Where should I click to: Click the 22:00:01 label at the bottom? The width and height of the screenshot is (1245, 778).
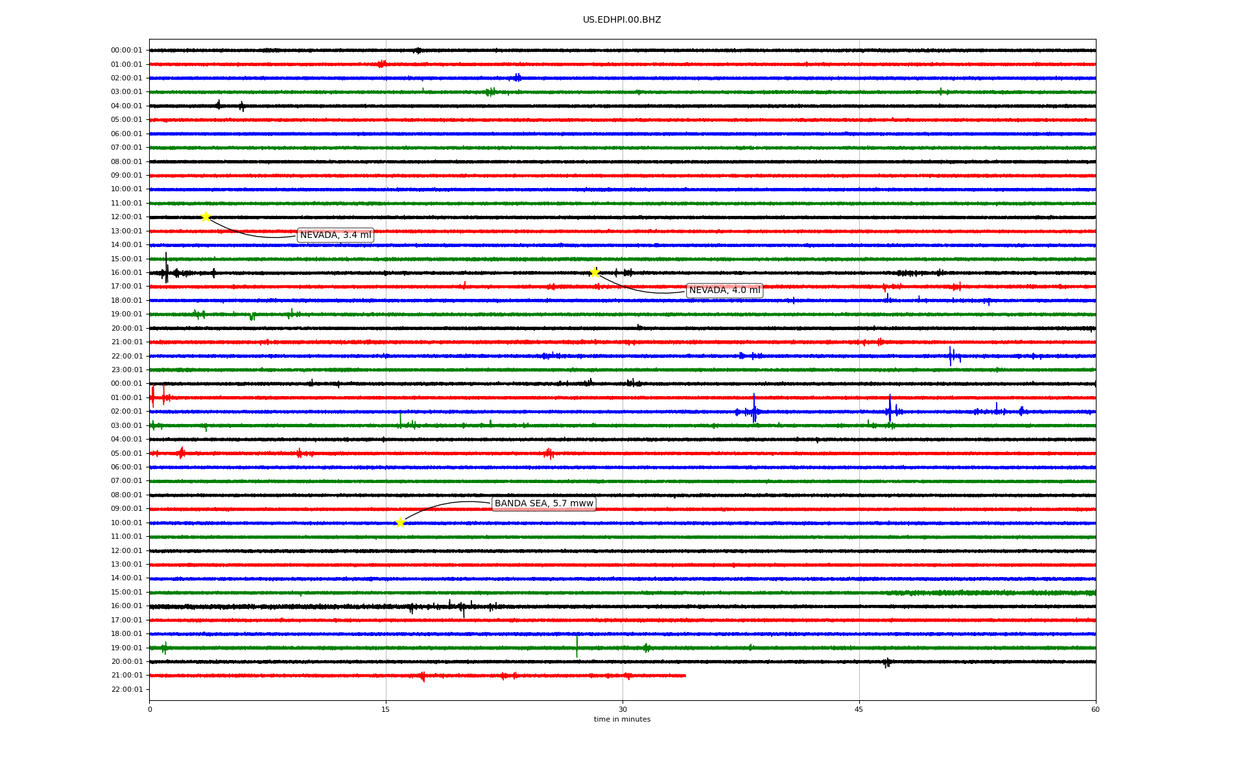[126, 689]
